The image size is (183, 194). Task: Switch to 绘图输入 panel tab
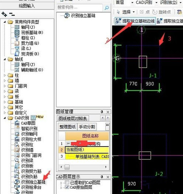pyautogui.click(x=27, y=6)
